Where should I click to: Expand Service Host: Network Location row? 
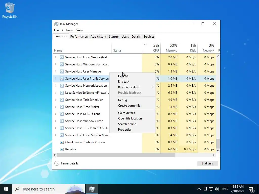[x=55, y=86]
